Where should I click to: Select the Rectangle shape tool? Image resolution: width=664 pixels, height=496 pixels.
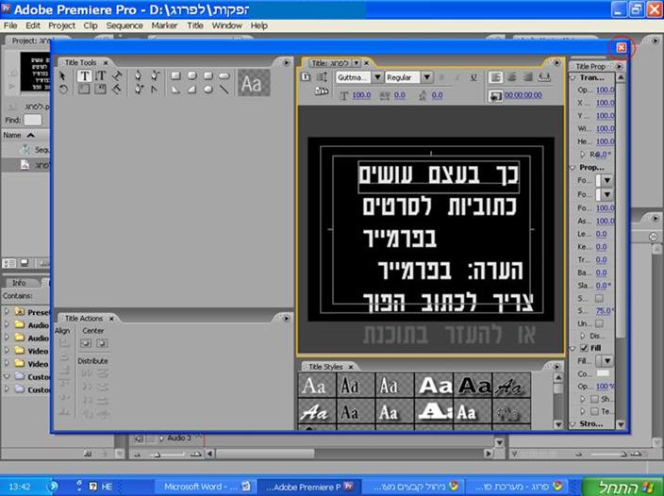175,75
